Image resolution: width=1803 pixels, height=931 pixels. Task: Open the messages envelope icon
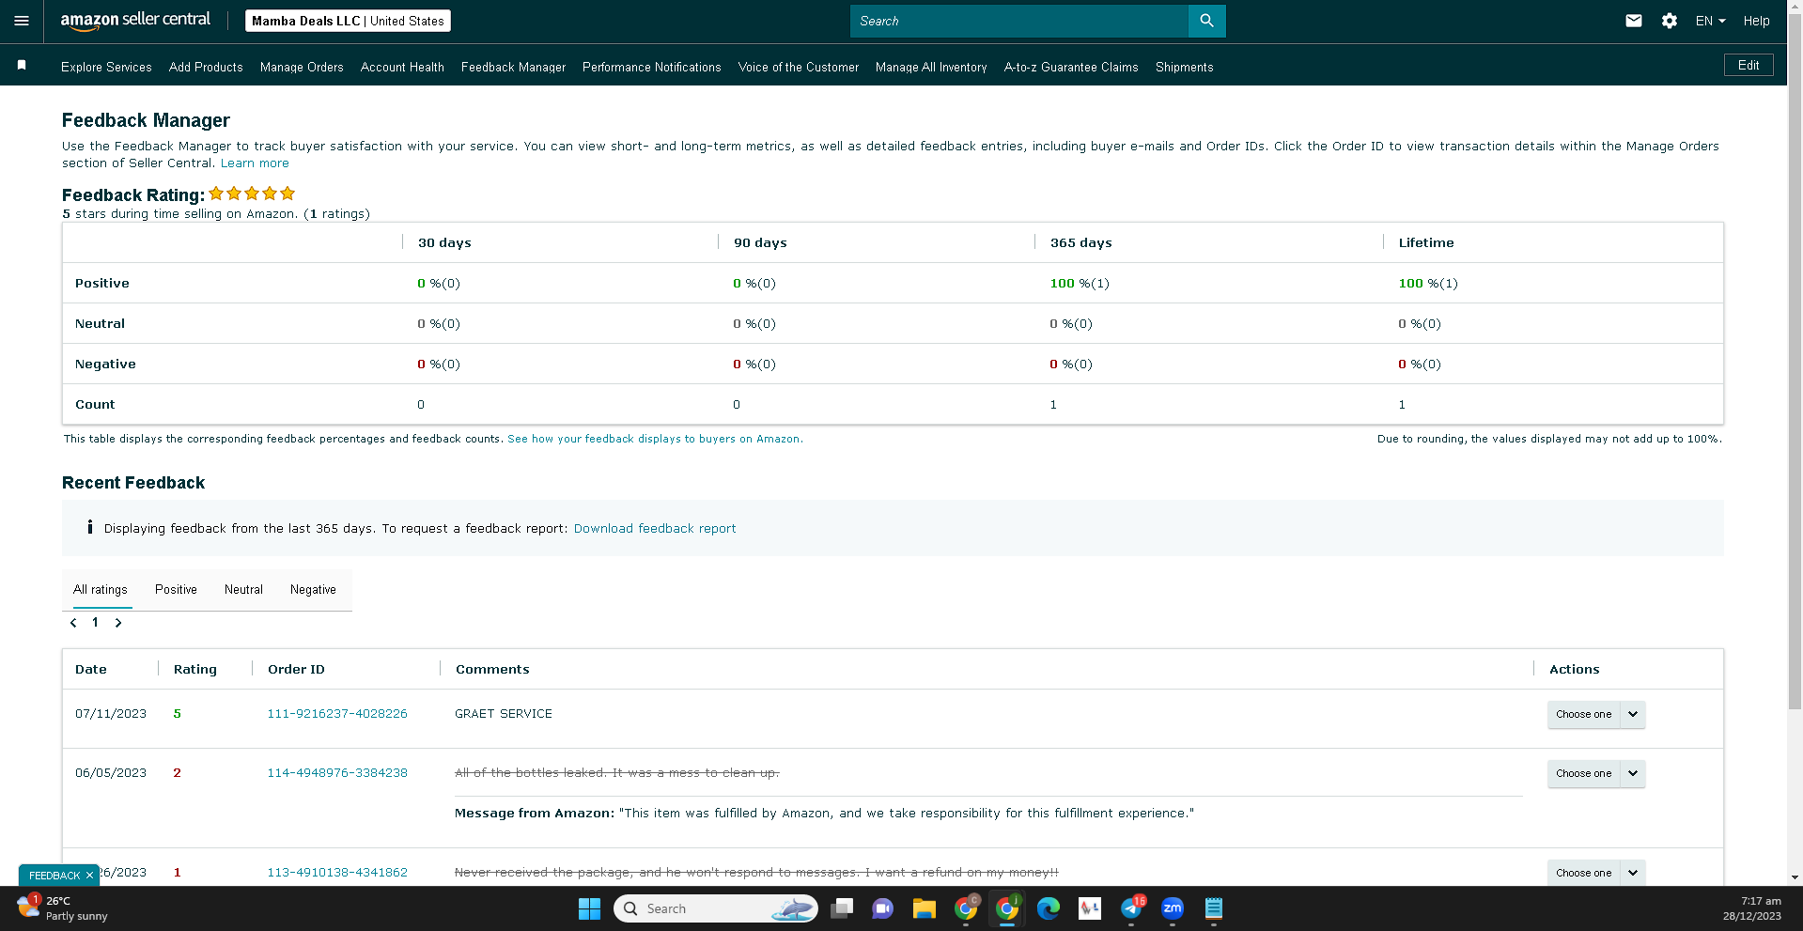point(1634,21)
